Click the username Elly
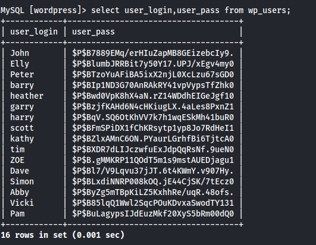This screenshot has width=316, height=245. click(x=20, y=64)
